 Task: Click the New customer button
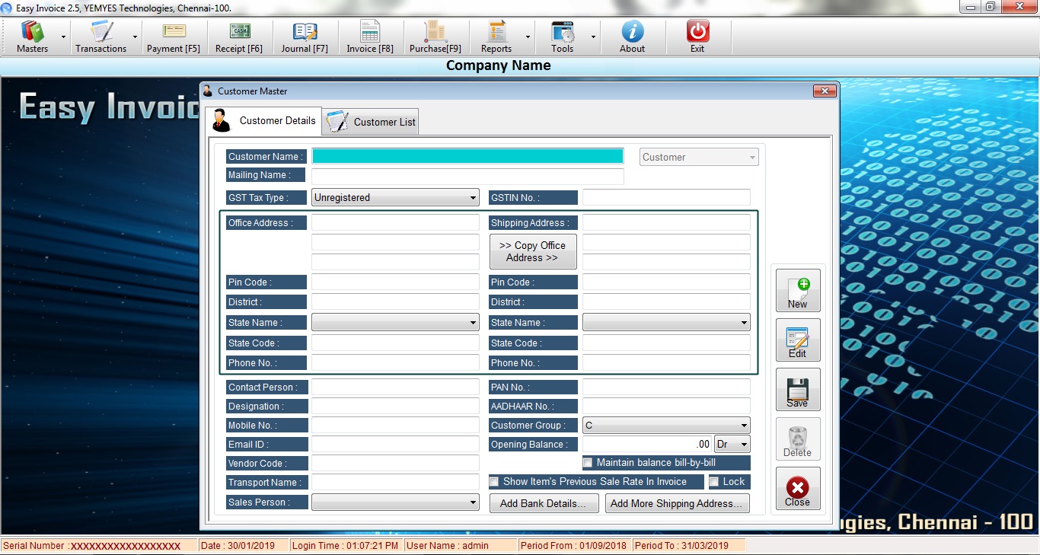click(x=797, y=291)
